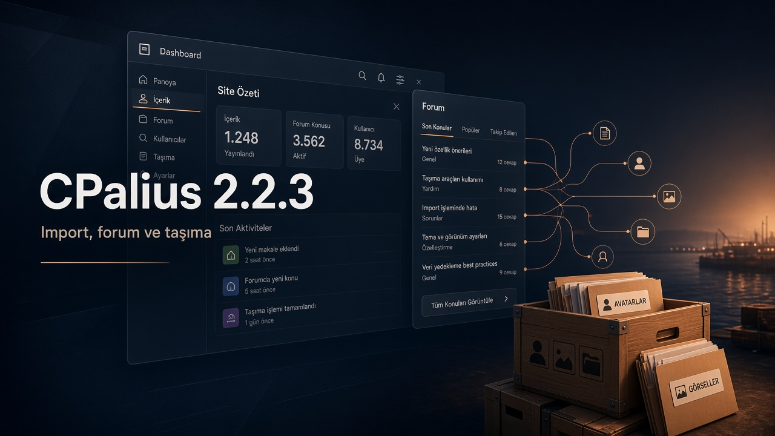
Task: Open search with the magnifier icon
Action: coord(362,76)
